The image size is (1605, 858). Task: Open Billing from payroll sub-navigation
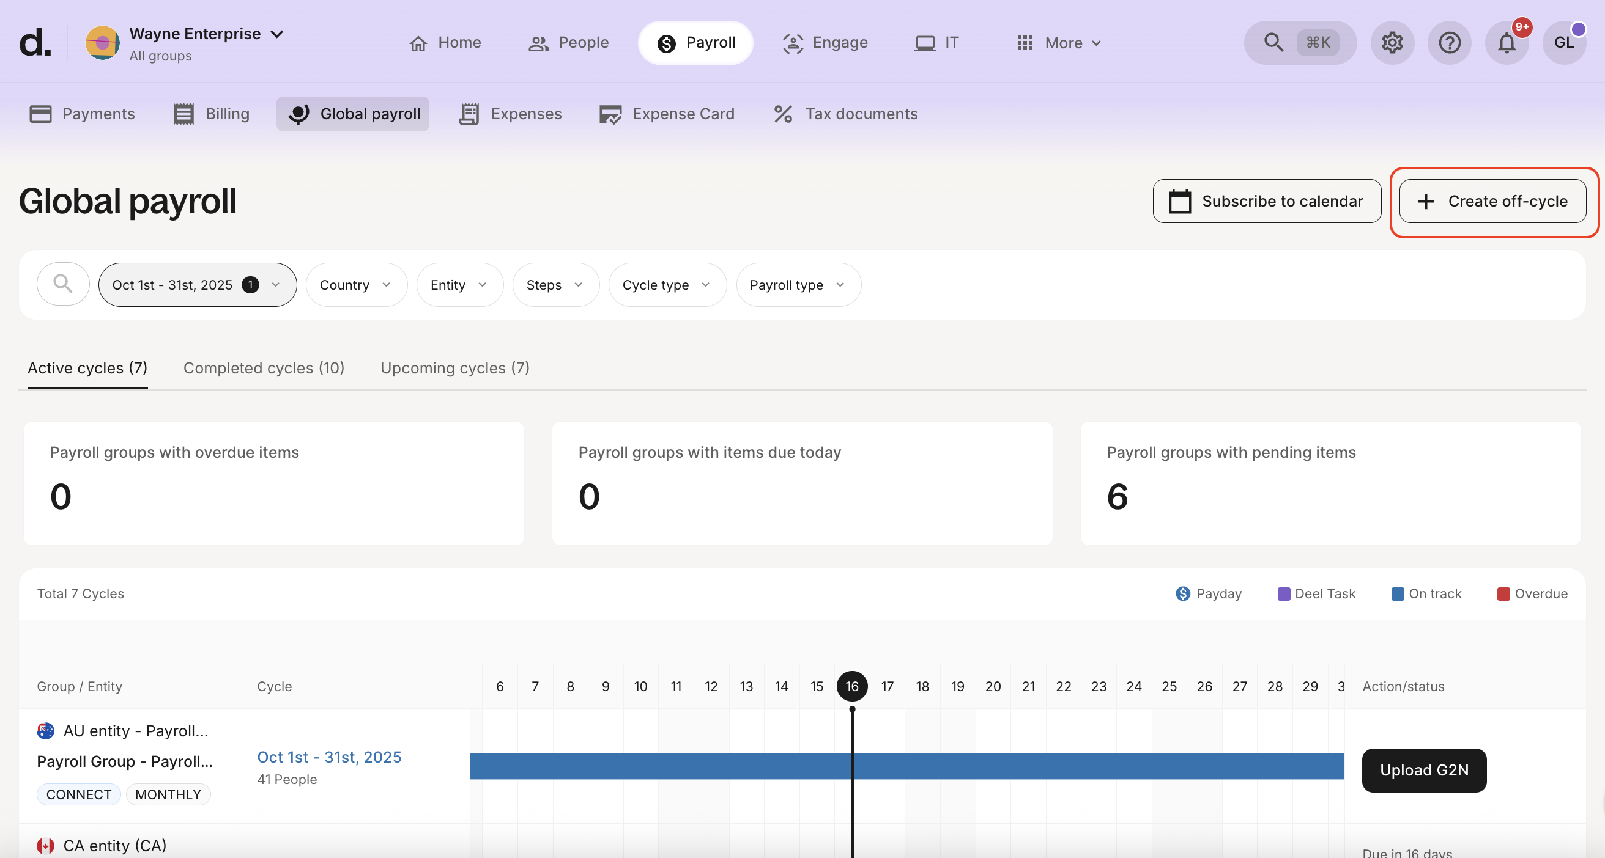[x=211, y=114]
